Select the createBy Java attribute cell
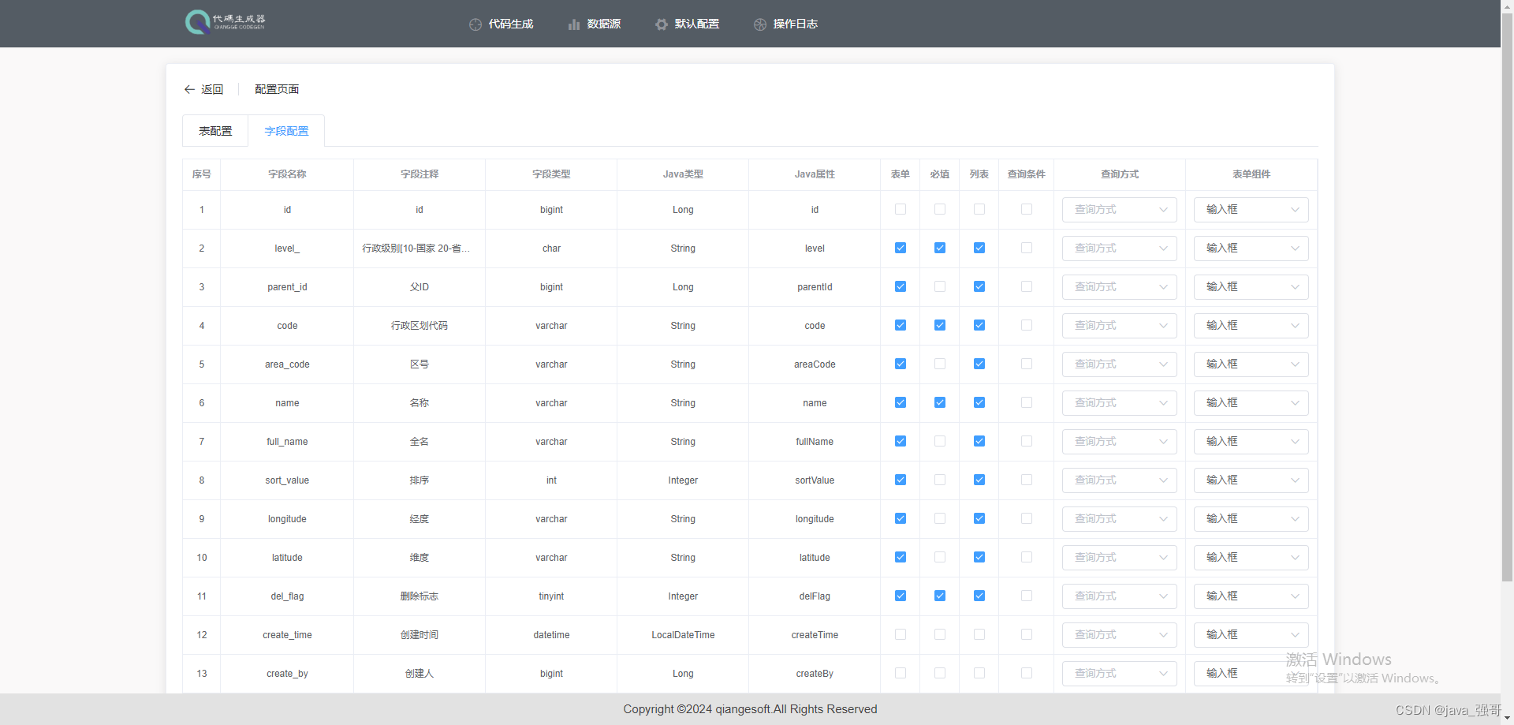 coord(815,674)
